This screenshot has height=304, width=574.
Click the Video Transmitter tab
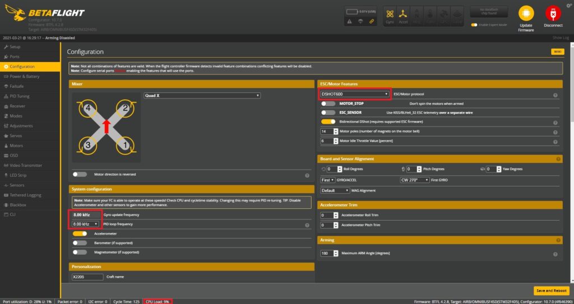30,165
